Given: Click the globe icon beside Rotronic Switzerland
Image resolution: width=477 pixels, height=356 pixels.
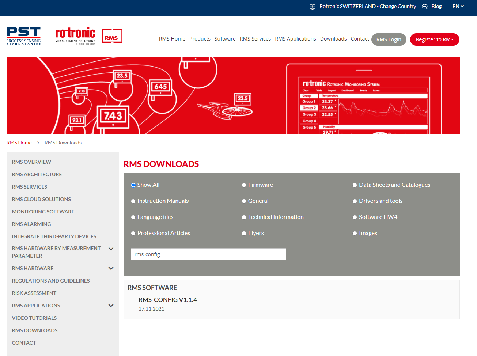Looking at the screenshot, I should tap(313, 7).
